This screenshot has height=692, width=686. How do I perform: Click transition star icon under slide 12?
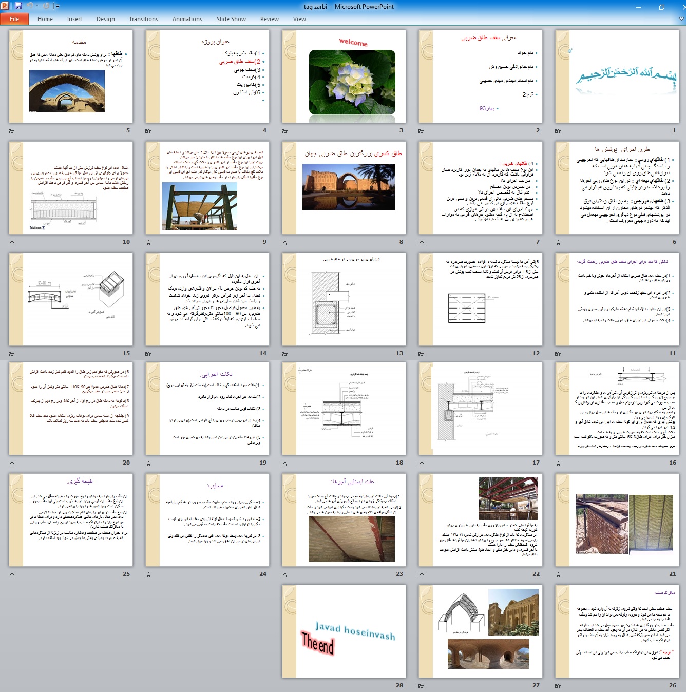[x=421, y=354]
